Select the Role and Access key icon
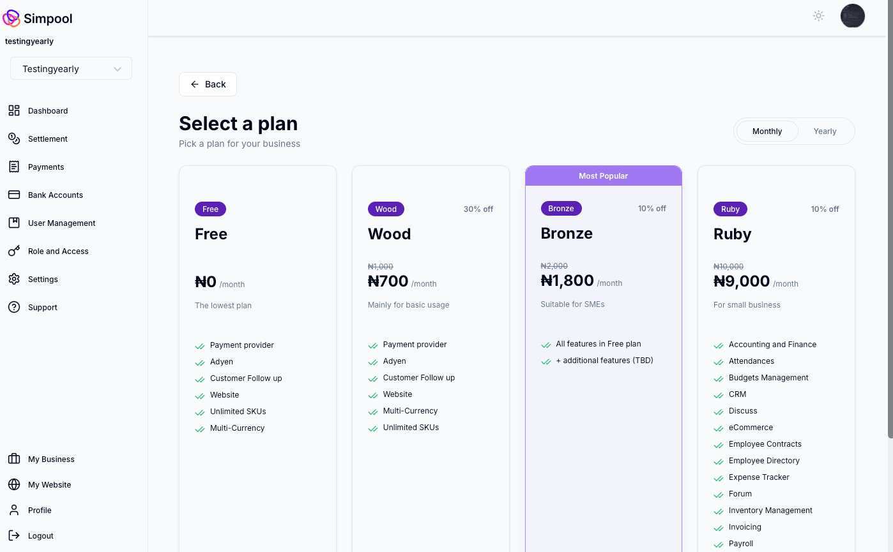Image resolution: width=893 pixels, height=552 pixels. tap(14, 251)
